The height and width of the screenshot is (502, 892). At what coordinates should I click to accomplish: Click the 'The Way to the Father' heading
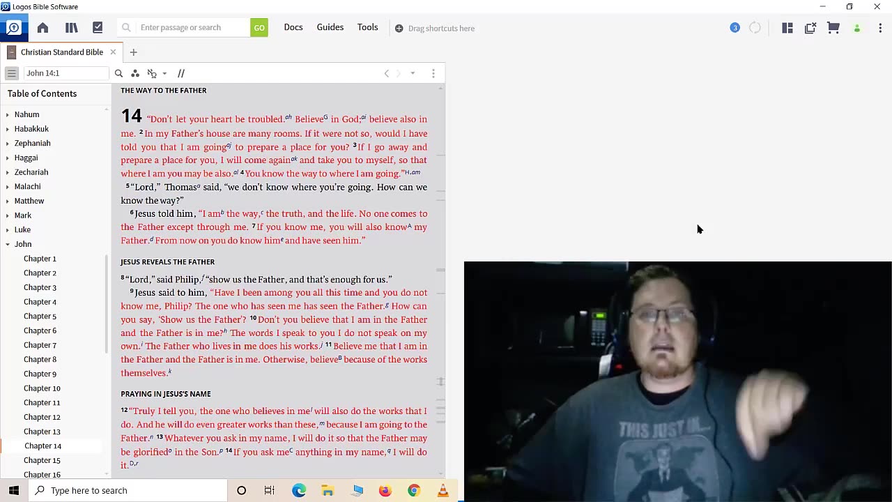[163, 91]
